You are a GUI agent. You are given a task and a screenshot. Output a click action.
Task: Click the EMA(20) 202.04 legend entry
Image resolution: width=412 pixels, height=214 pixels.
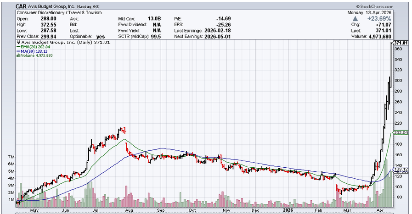(x=35, y=47)
